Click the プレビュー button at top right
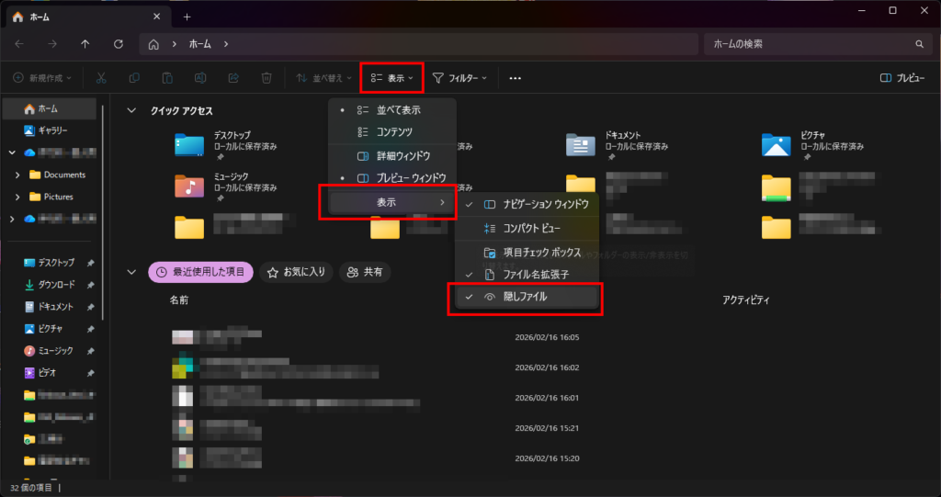941x497 pixels. click(902, 78)
